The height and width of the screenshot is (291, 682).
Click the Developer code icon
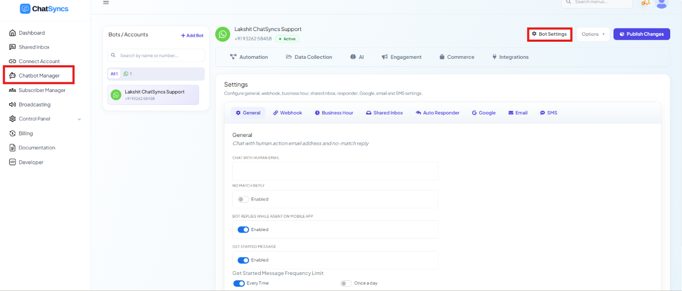(x=13, y=162)
